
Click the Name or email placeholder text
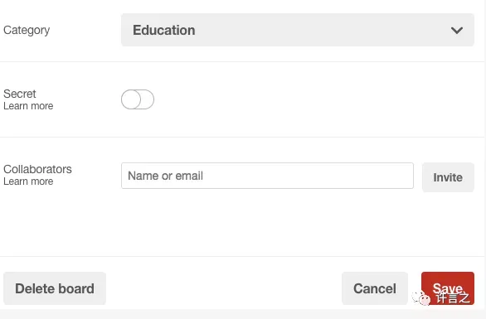pyautogui.click(x=165, y=176)
